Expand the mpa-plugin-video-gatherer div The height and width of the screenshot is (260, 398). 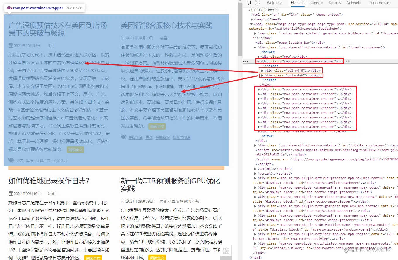pos(255,215)
